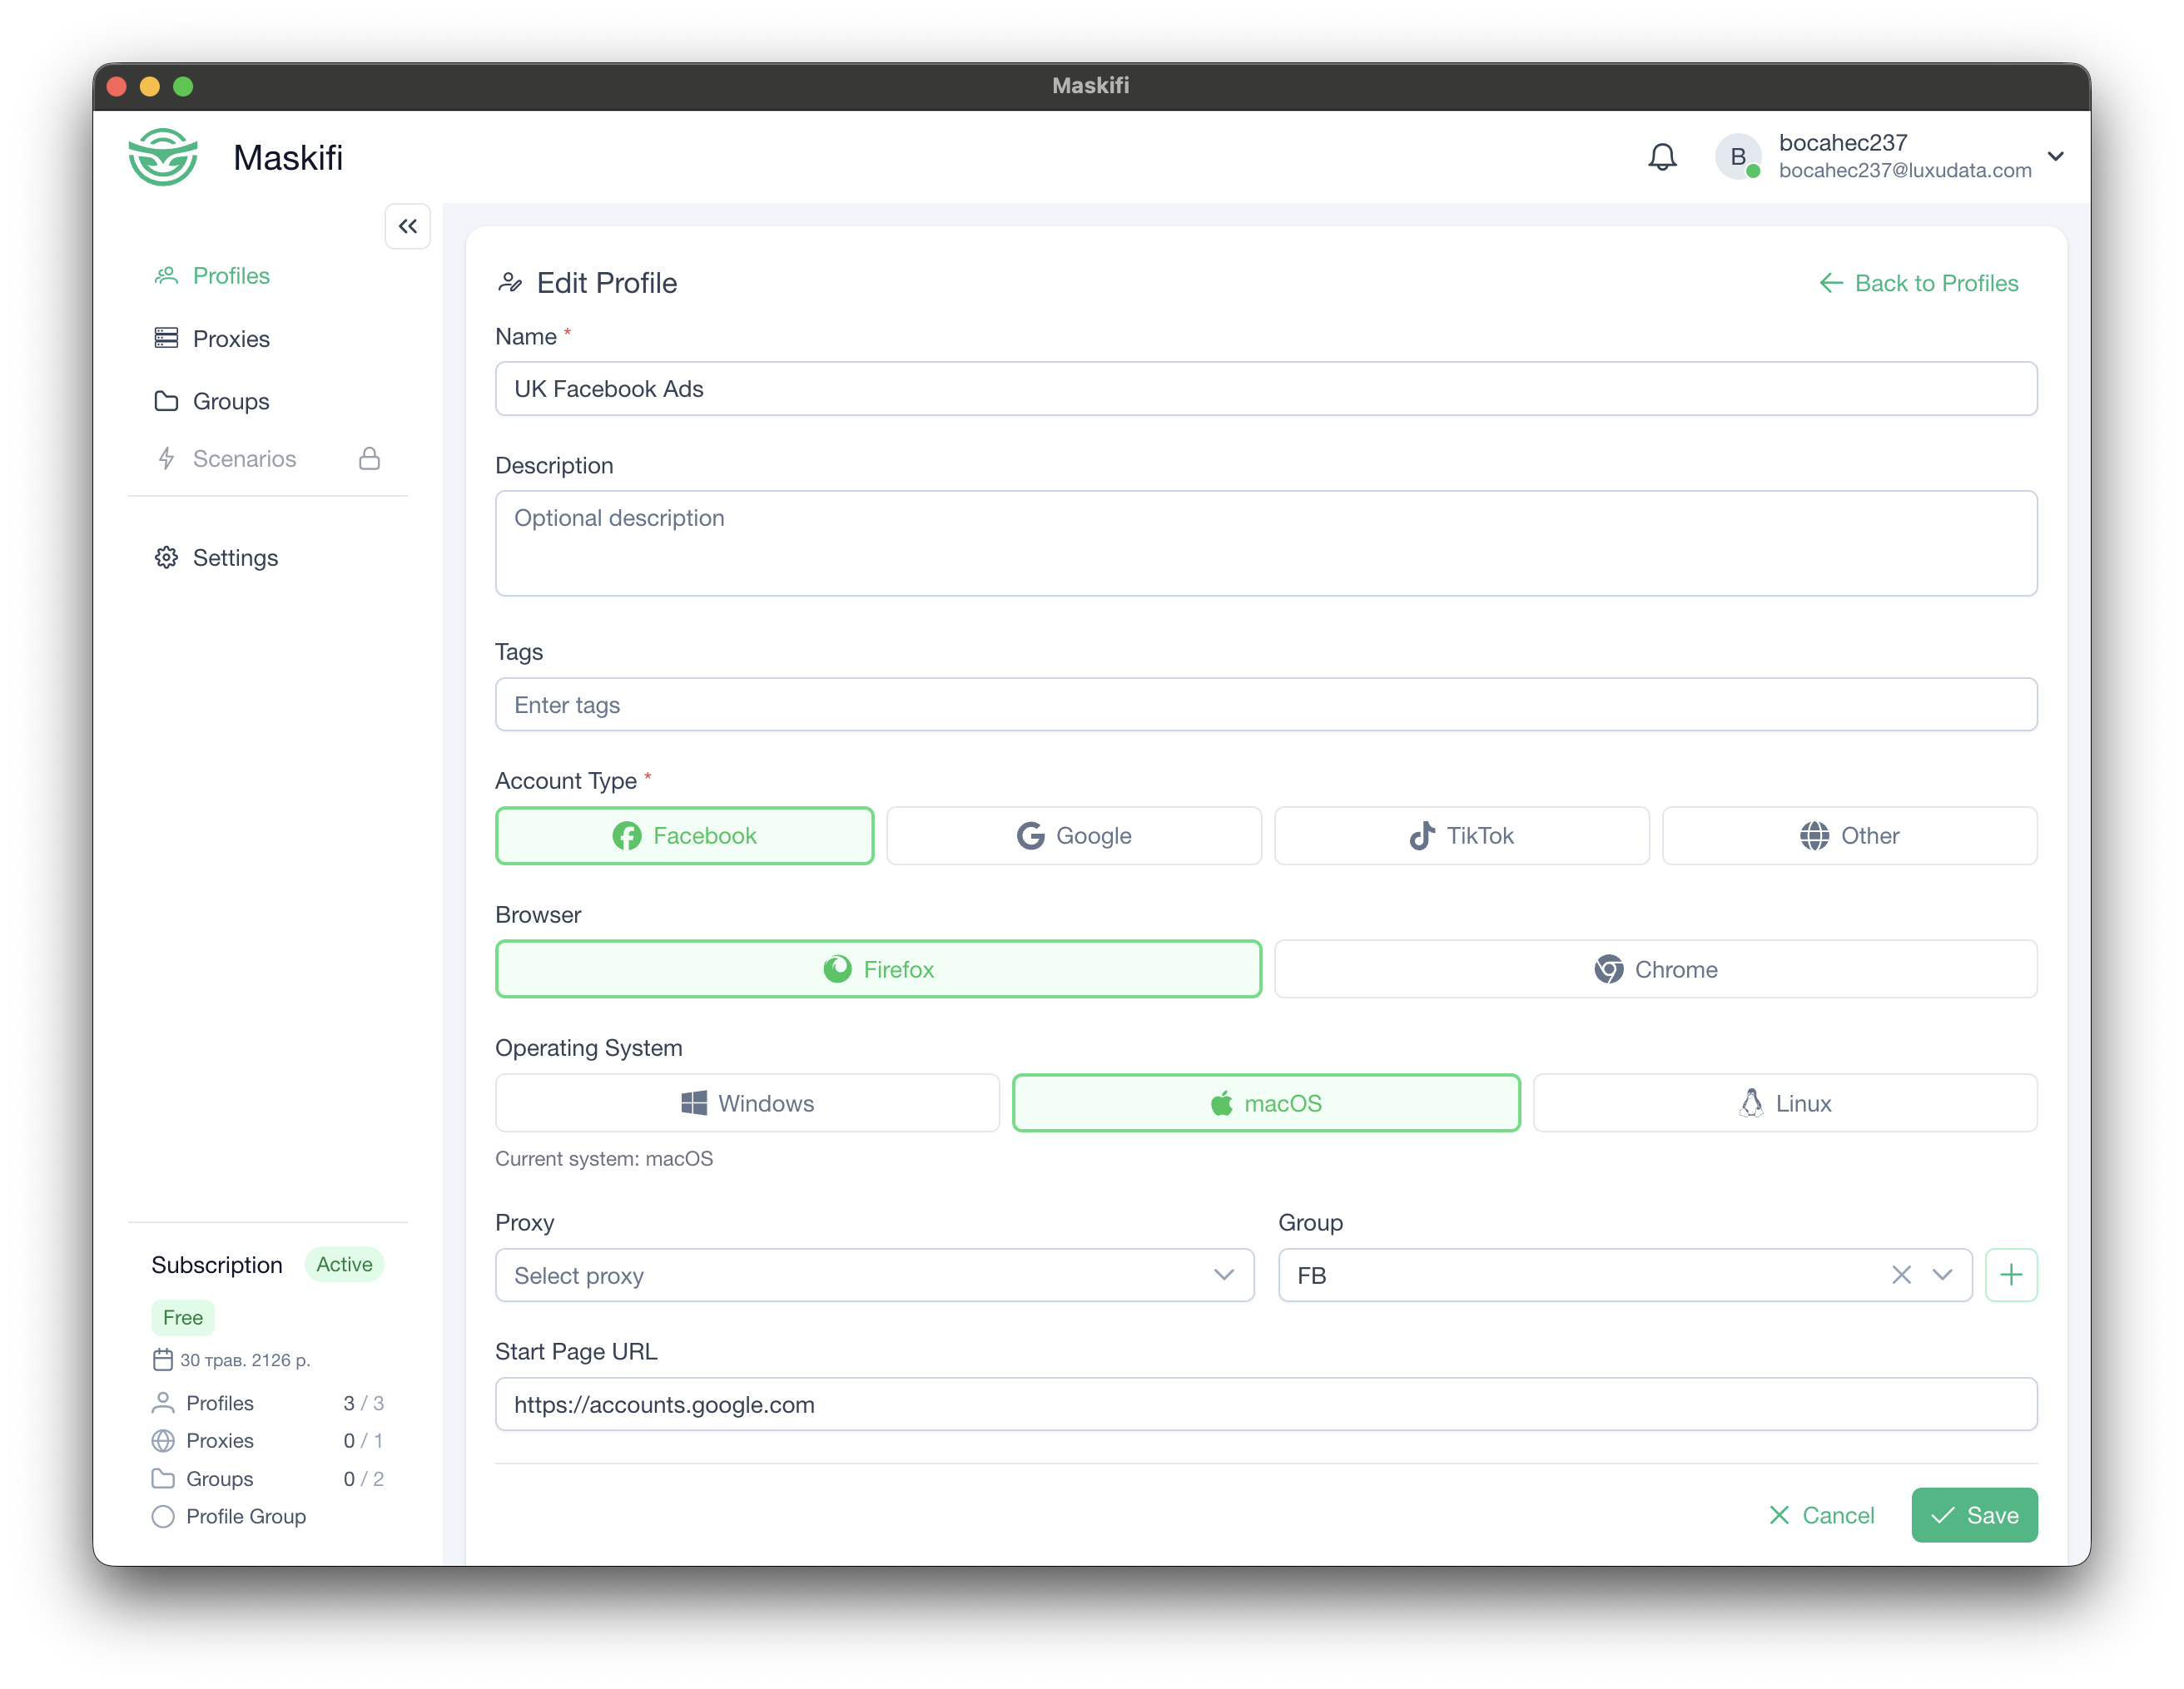This screenshot has width=2184, height=1689.
Task: Click the Active subscription badge
Action: point(345,1266)
